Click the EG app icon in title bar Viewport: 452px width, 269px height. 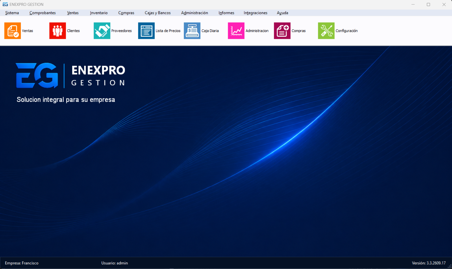(5, 4)
